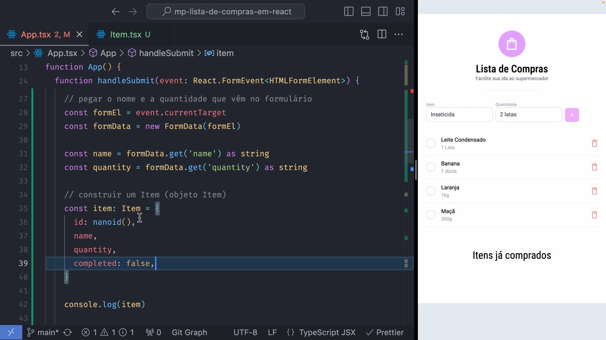This screenshot has width=606, height=340.
Task: Split the editor to the right
Action: pos(382,34)
